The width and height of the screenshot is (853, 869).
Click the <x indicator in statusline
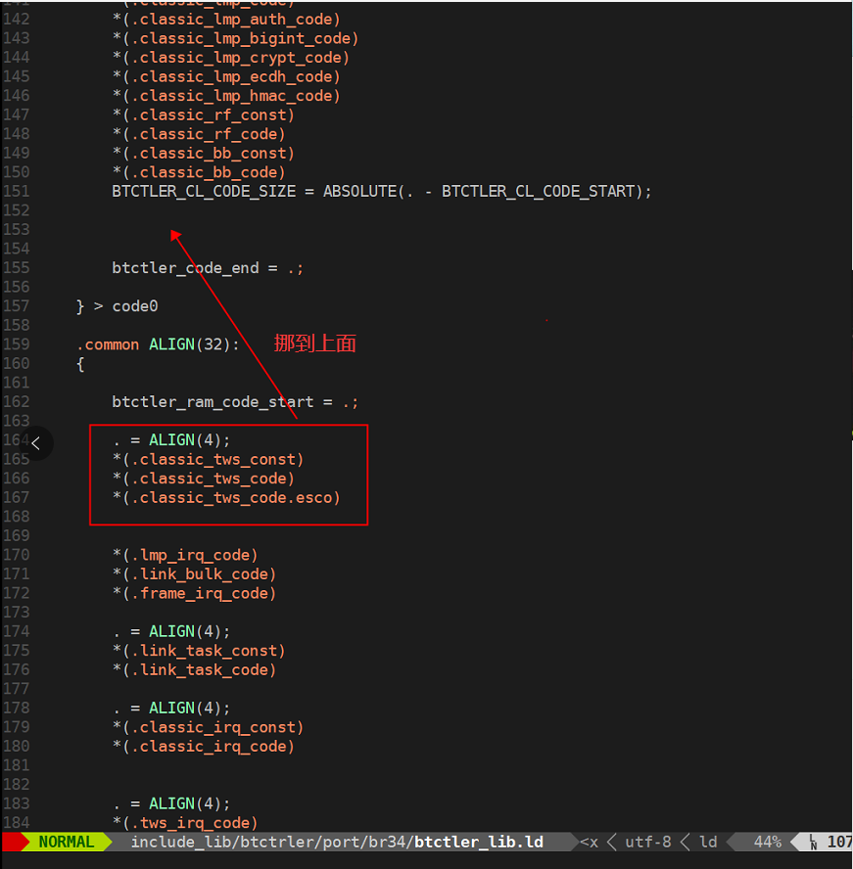[x=589, y=842]
